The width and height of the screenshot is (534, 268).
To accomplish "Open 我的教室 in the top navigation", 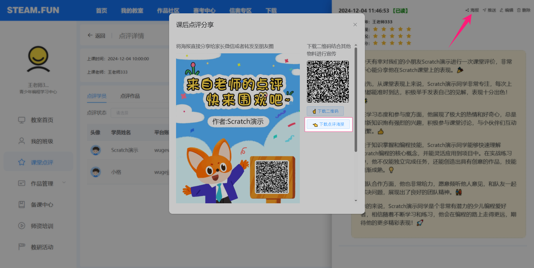I will coord(132,11).
